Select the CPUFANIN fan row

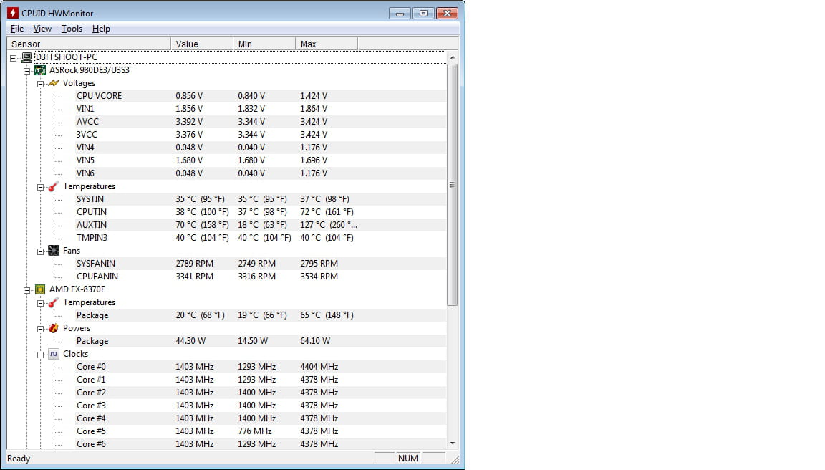[x=261, y=277]
